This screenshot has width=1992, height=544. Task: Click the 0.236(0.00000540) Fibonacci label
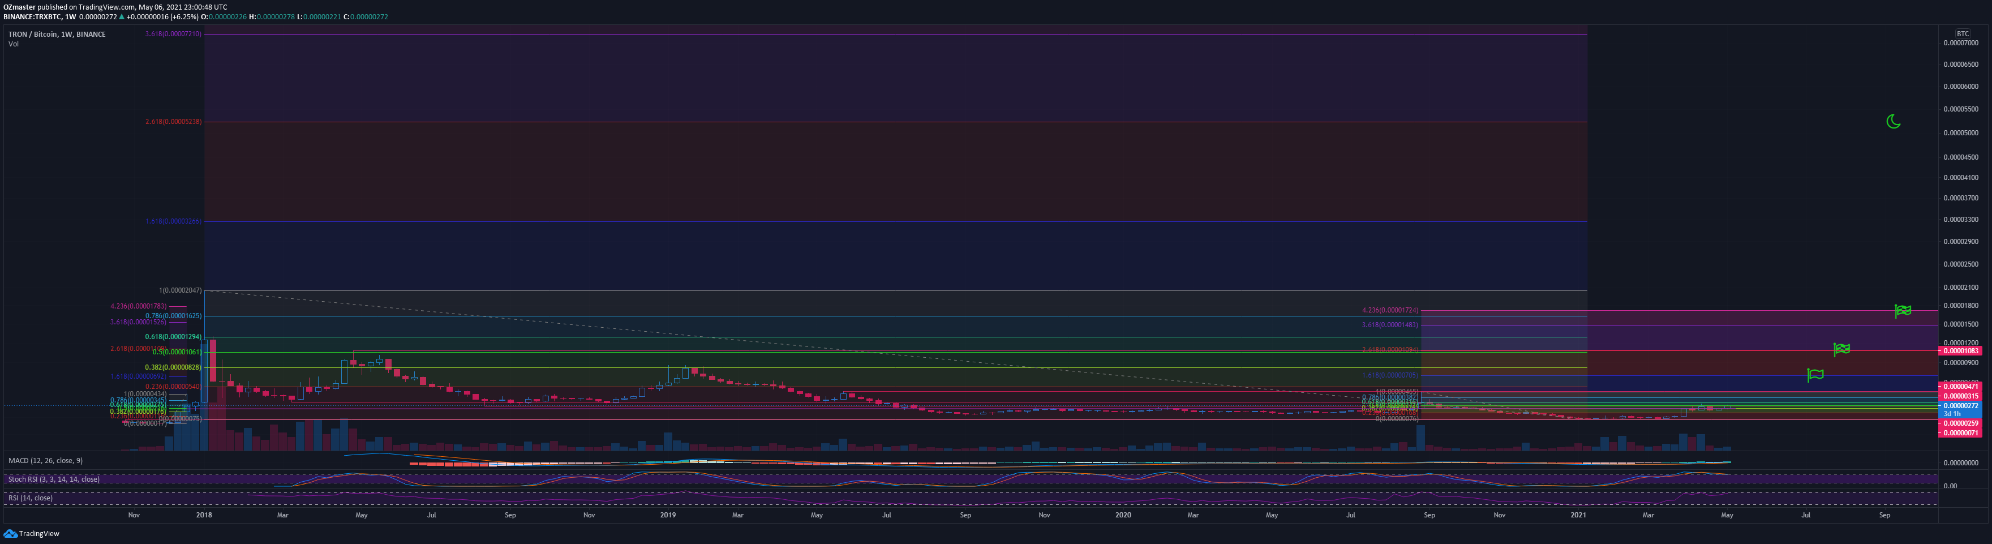click(x=173, y=386)
